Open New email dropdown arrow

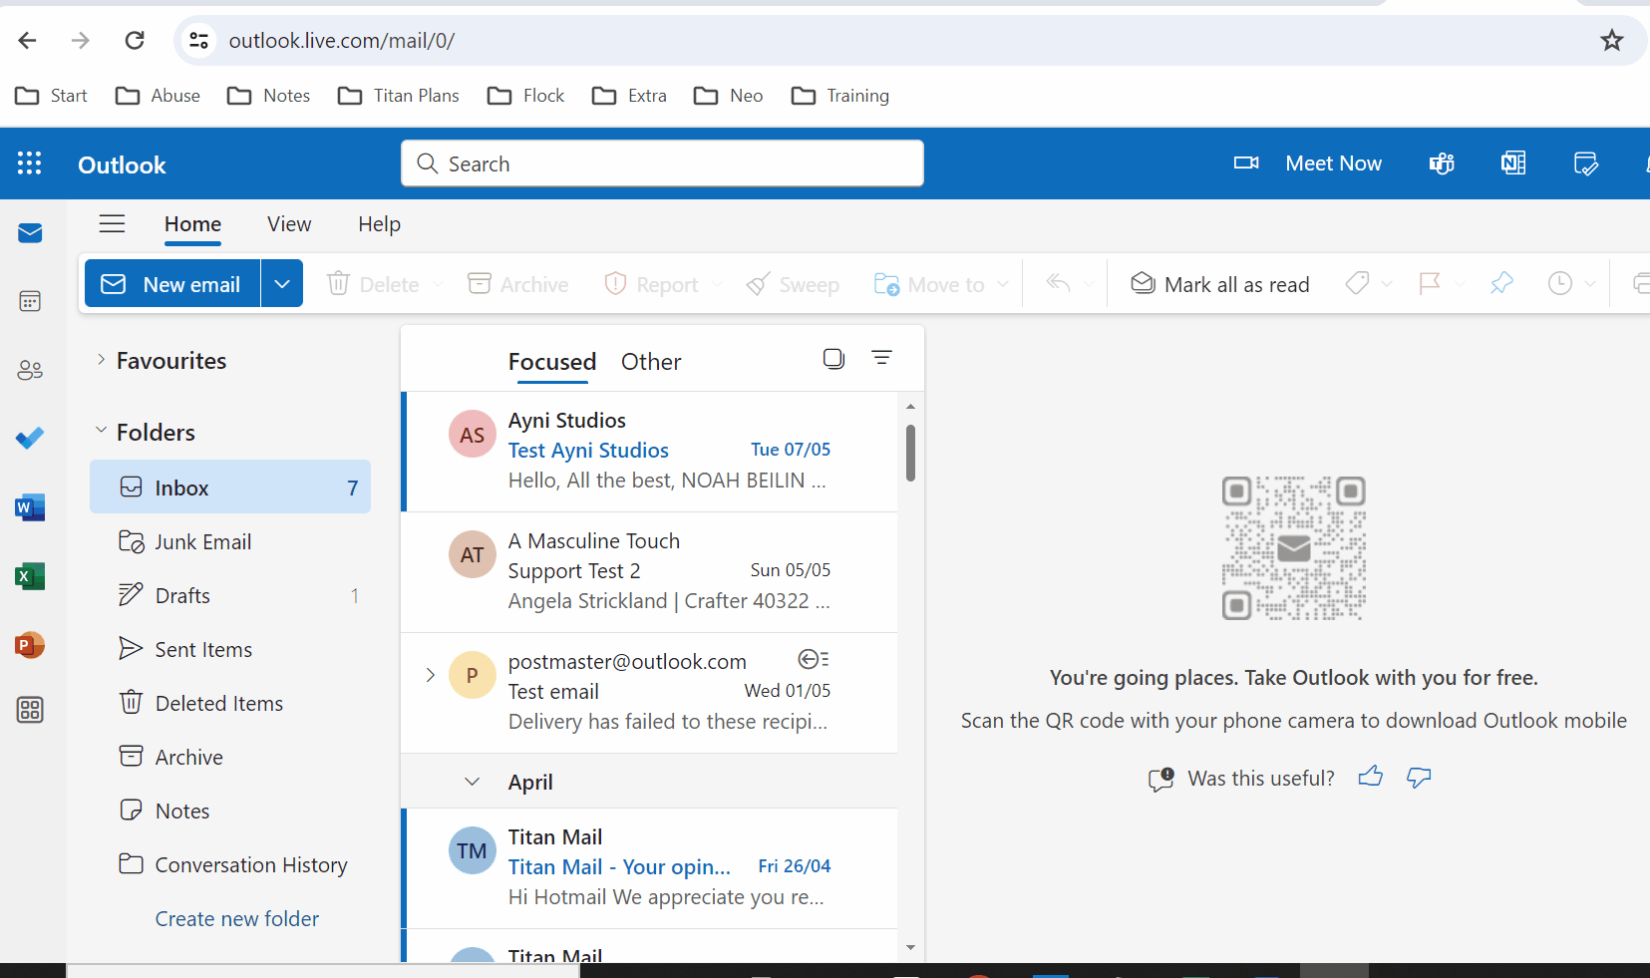tap(282, 284)
